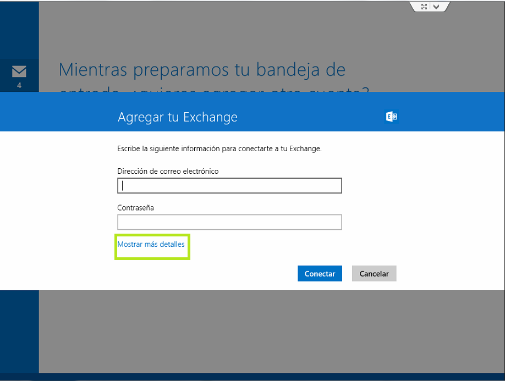Click the Exchange logo icon in dialog header
505x381 pixels.
(x=392, y=117)
